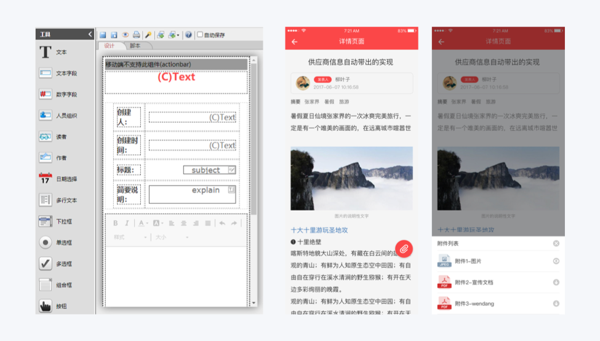Open help via the question mark icon

coord(188,35)
